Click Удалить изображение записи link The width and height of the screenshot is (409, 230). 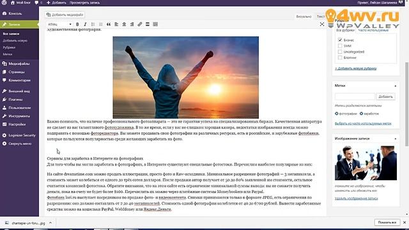tap(357, 199)
